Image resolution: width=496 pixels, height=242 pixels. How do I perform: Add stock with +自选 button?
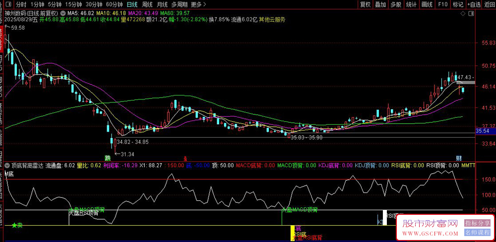click(474, 4)
